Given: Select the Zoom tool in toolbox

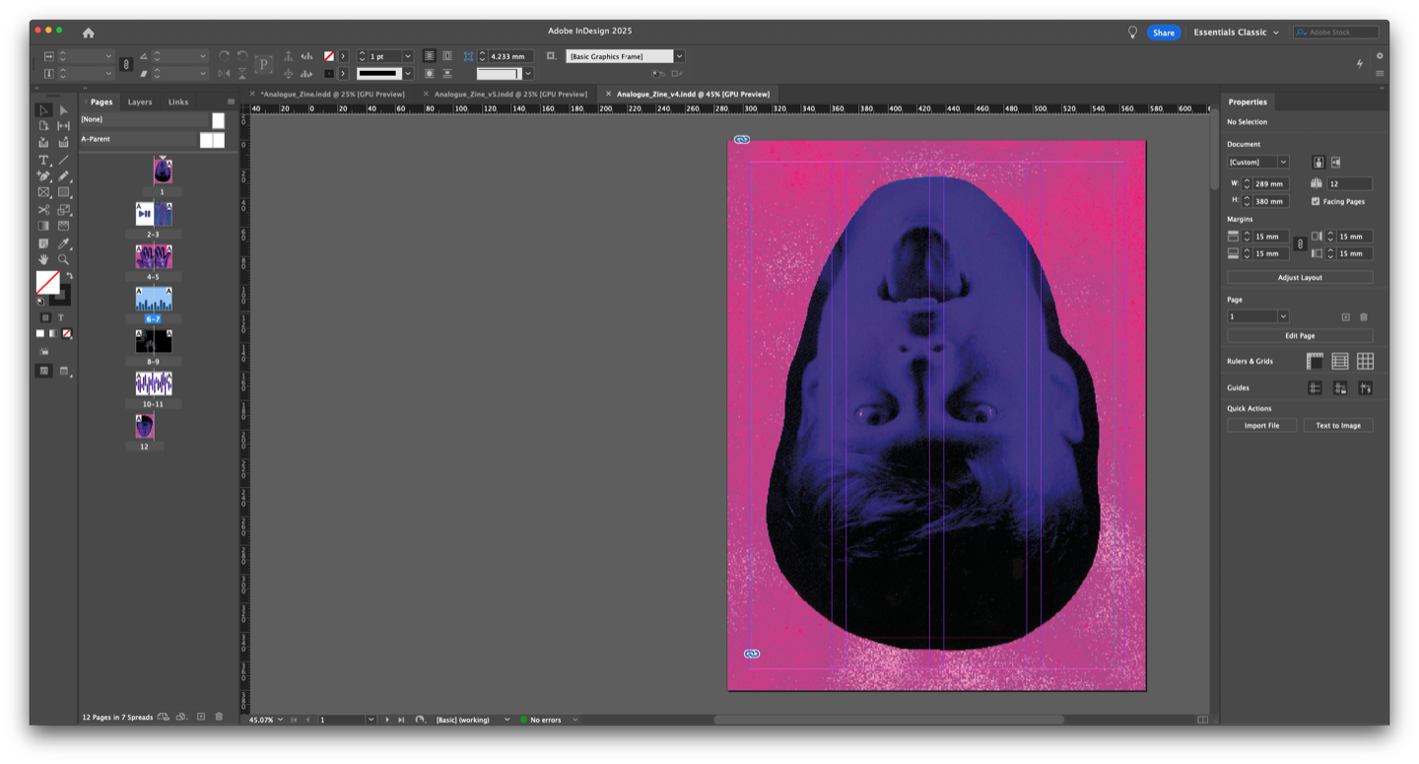Looking at the screenshot, I should pyautogui.click(x=63, y=259).
